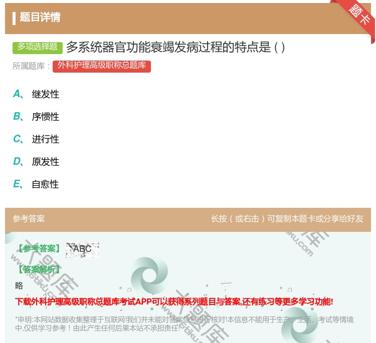Viewport: 376px width, 343px height.
Task: Click the white bar beside 题目详情
Action: point(14,18)
